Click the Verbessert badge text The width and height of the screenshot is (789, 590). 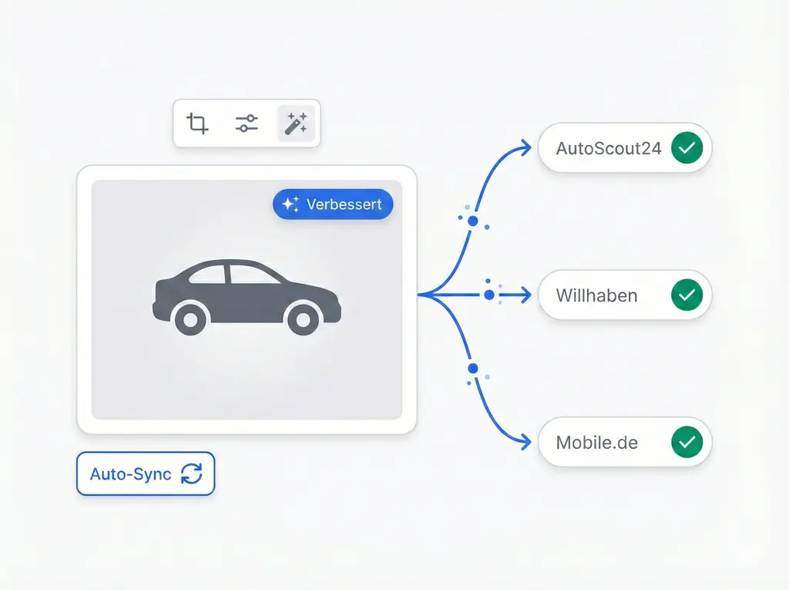[x=344, y=204]
